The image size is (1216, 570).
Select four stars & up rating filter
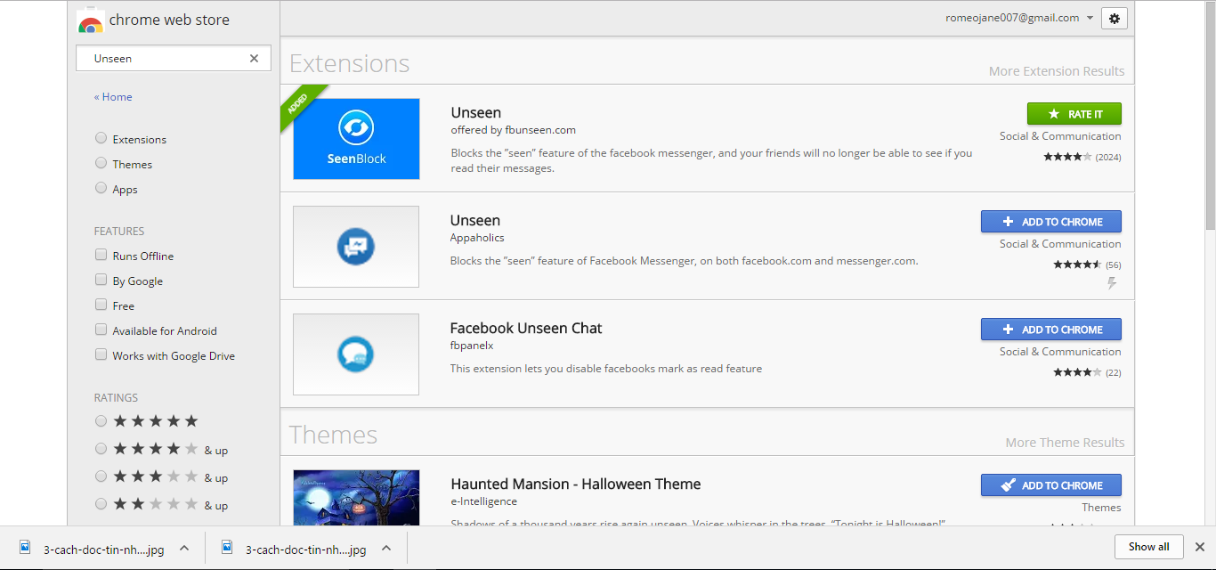(x=101, y=448)
